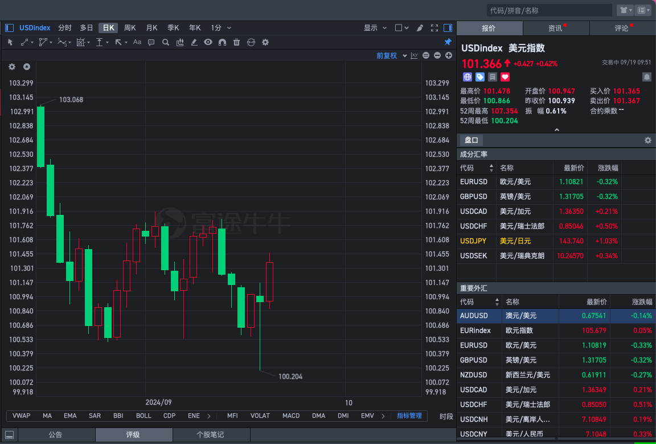Screen dimensions: 656x444
Task: Enable the BOLL indicator
Action: pos(143,416)
